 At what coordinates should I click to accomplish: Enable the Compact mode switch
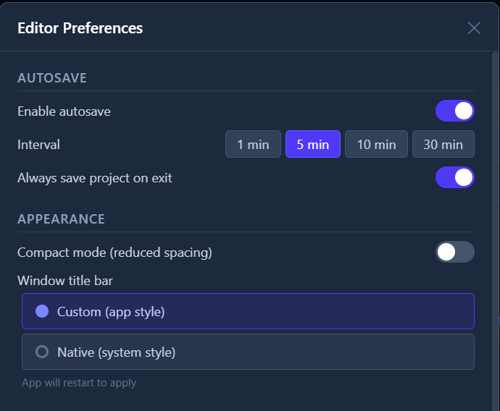pyautogui.click(x=454, y=252)
